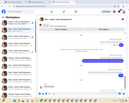Choose a GIF in the composer
This screenshot has width=129, height=103.
coord(49,94)
